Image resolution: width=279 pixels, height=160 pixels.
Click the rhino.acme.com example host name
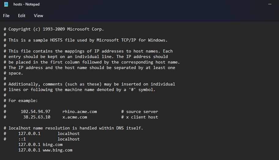coord(80,112)
